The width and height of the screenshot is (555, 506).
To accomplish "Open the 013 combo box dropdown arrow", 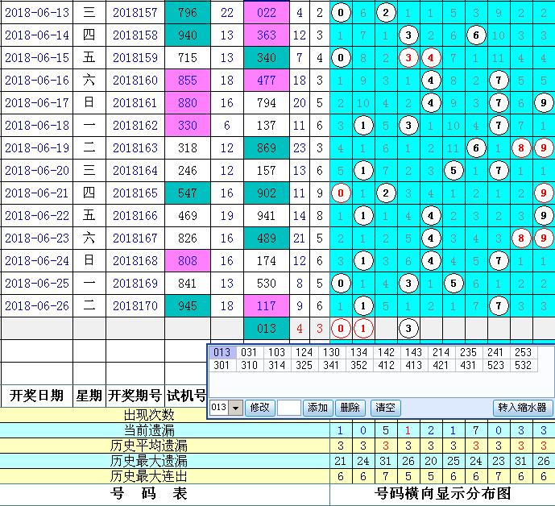I will pyautogui.click(x=235, y=408).
